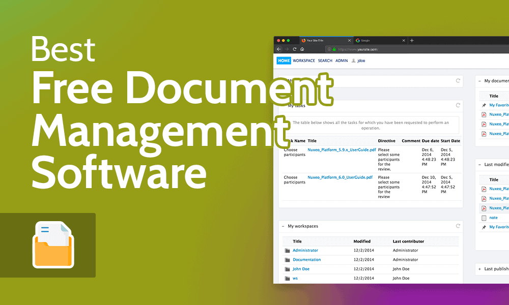Open Nuxeo_Platform_6.0_UserGuide.pdf task link
The width and height of the screenshot is (509, 305).
pos(340,177)
